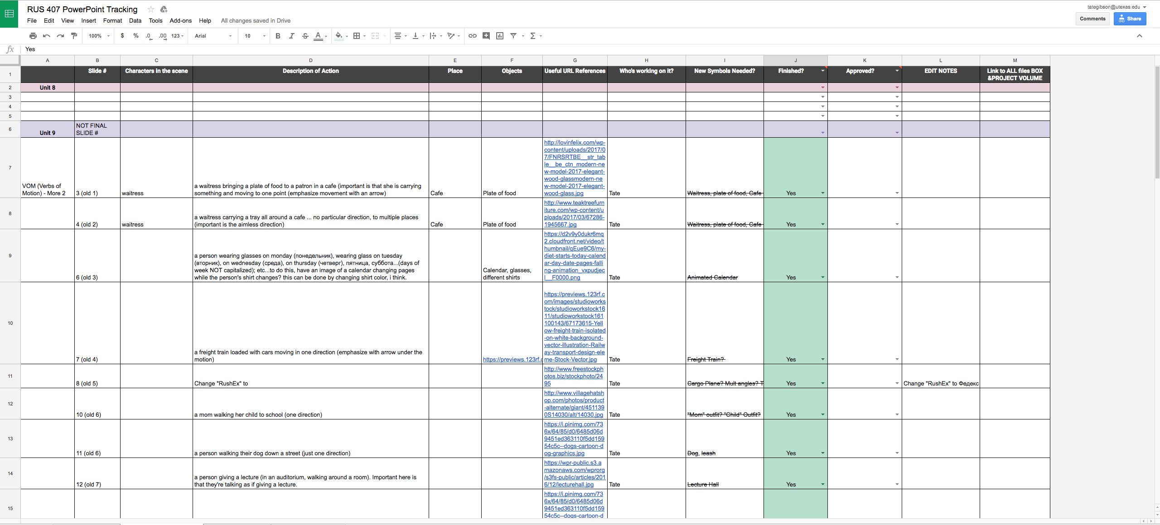The image size is (1160, 525).
Task: Open the Arial font dropdown
Action: (213, 36)
